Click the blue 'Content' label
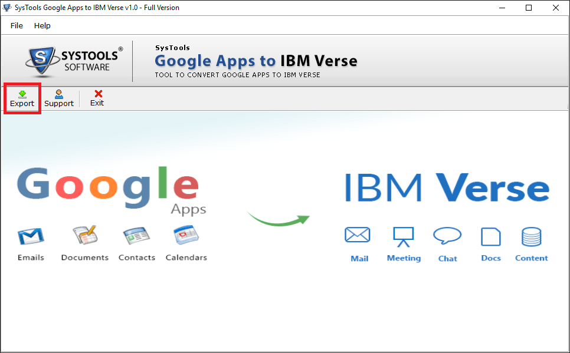The height and width of the screenshot is (353, 570). 531,258
